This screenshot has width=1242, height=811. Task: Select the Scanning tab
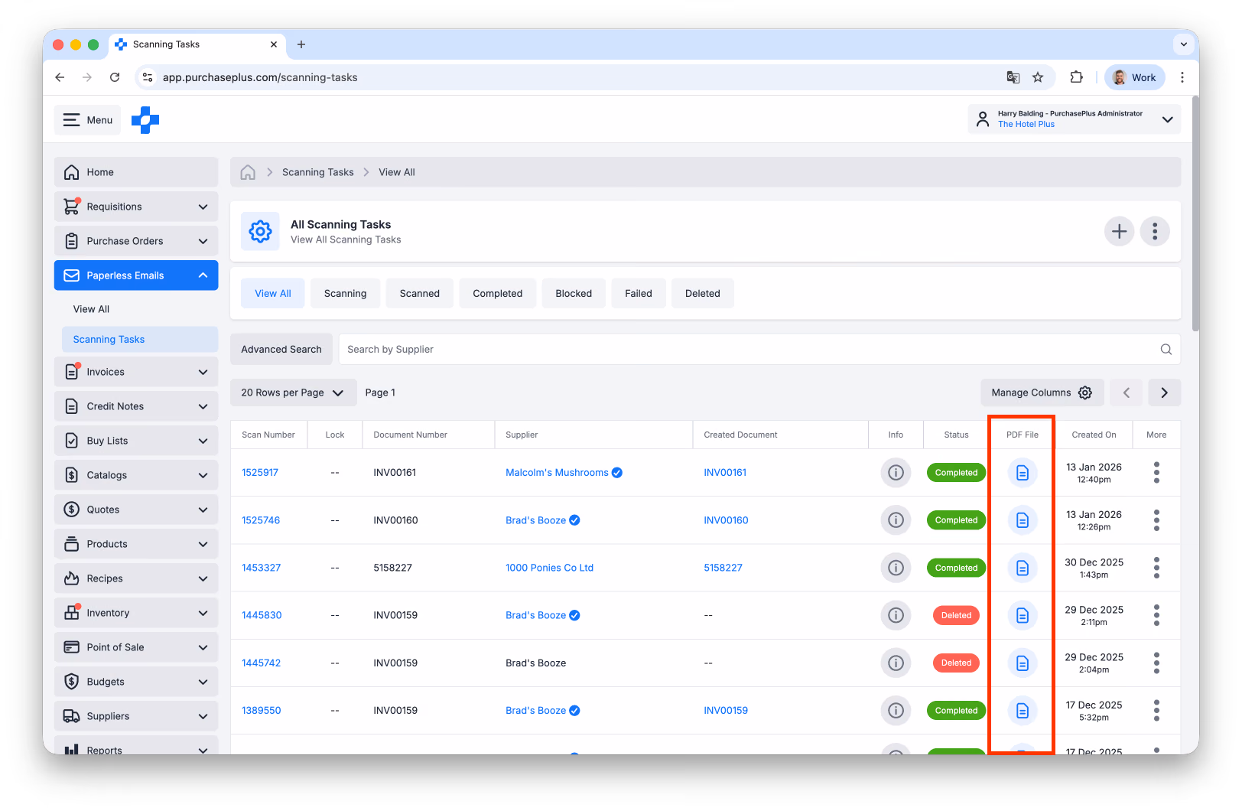click(x=345, y=293)
